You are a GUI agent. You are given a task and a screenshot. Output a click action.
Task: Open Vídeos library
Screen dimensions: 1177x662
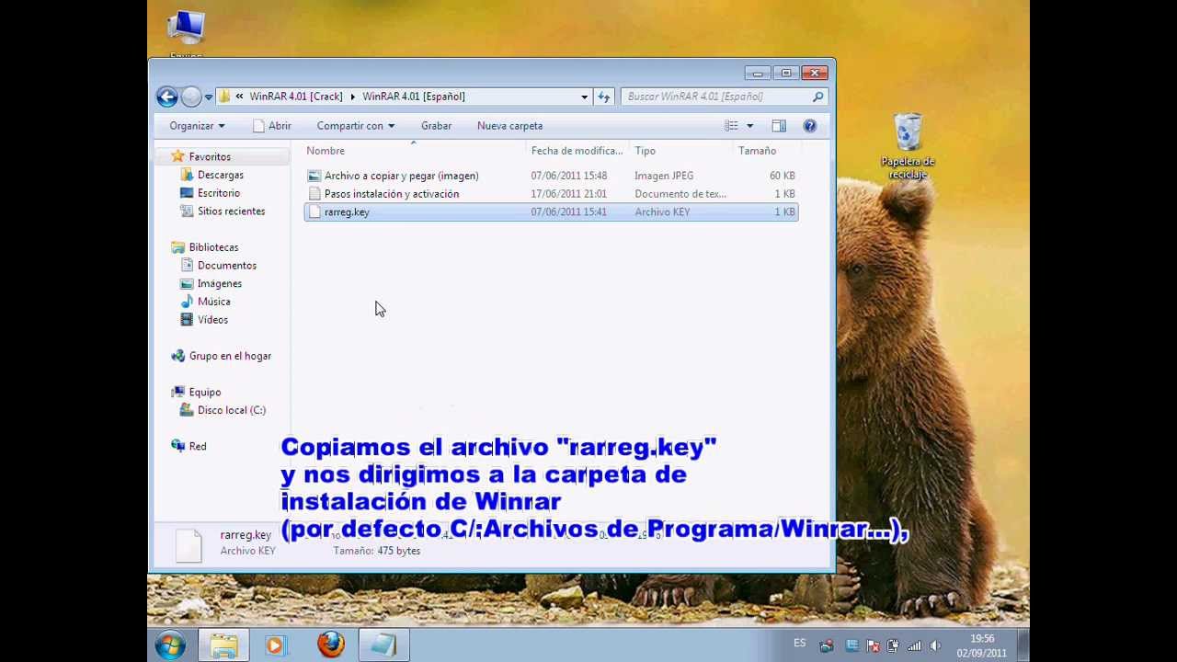(212, 320)
